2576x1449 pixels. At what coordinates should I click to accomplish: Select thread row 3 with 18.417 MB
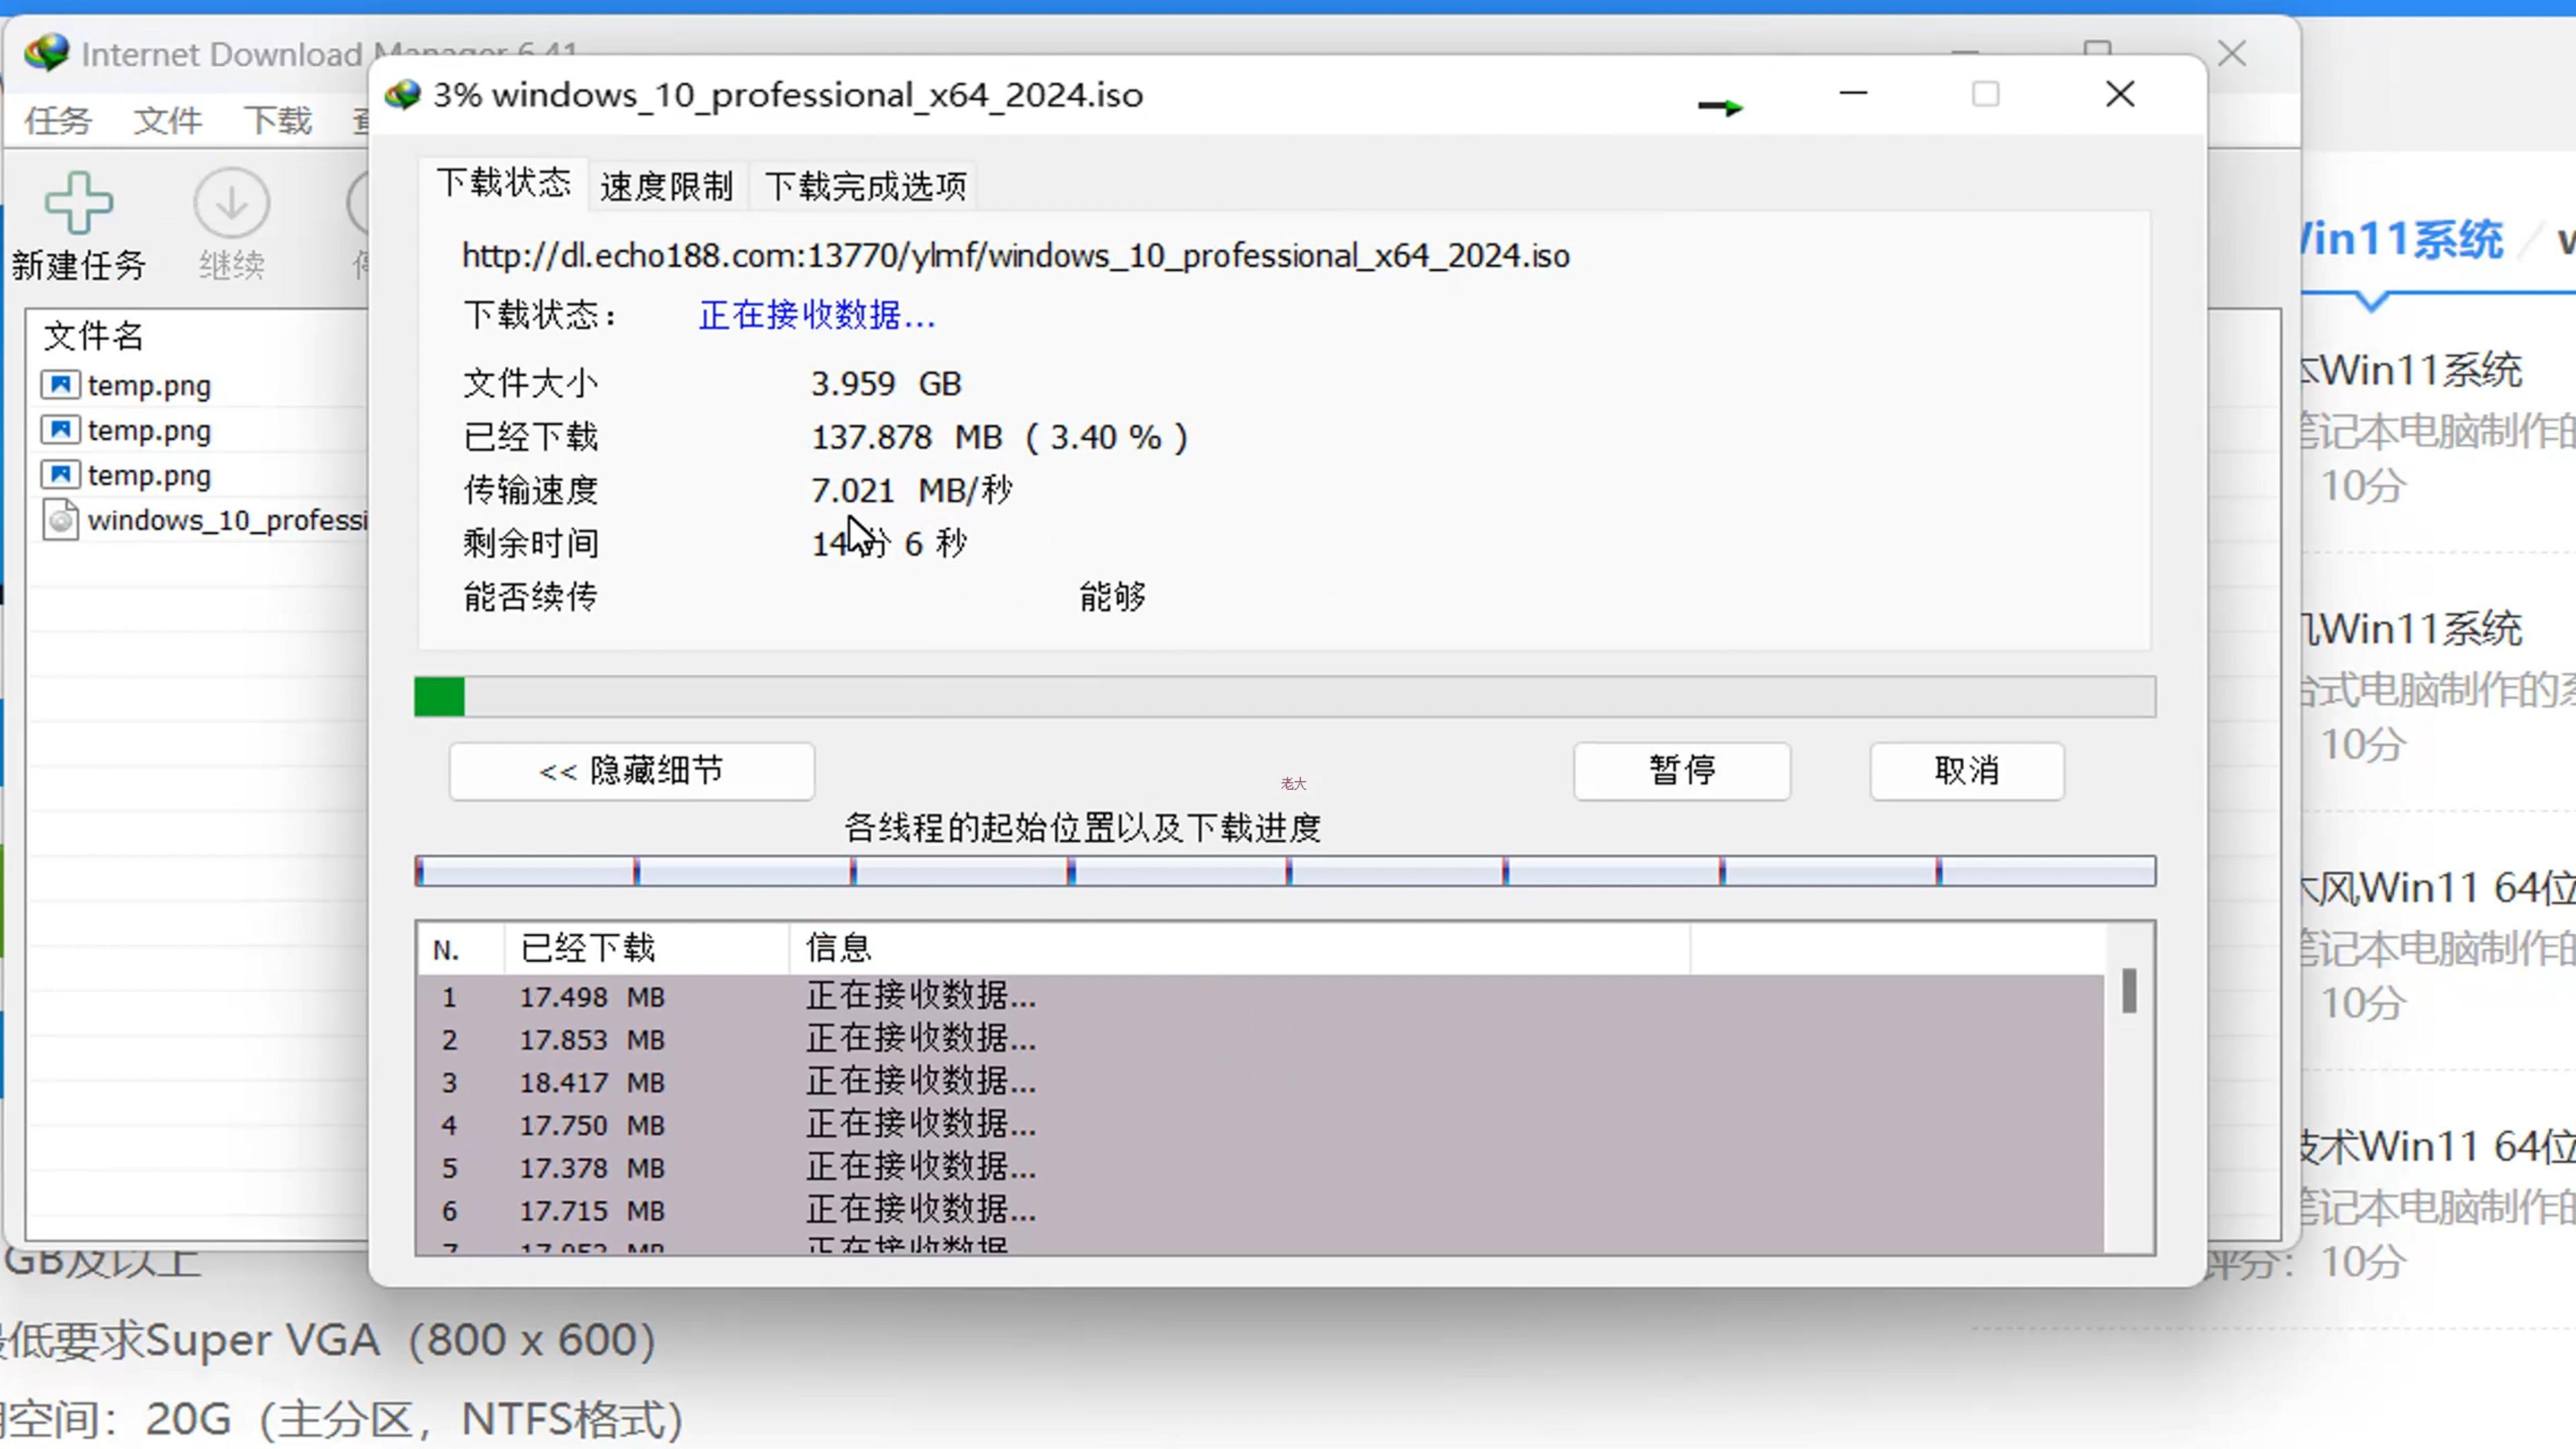[x=1260, y=1083]
